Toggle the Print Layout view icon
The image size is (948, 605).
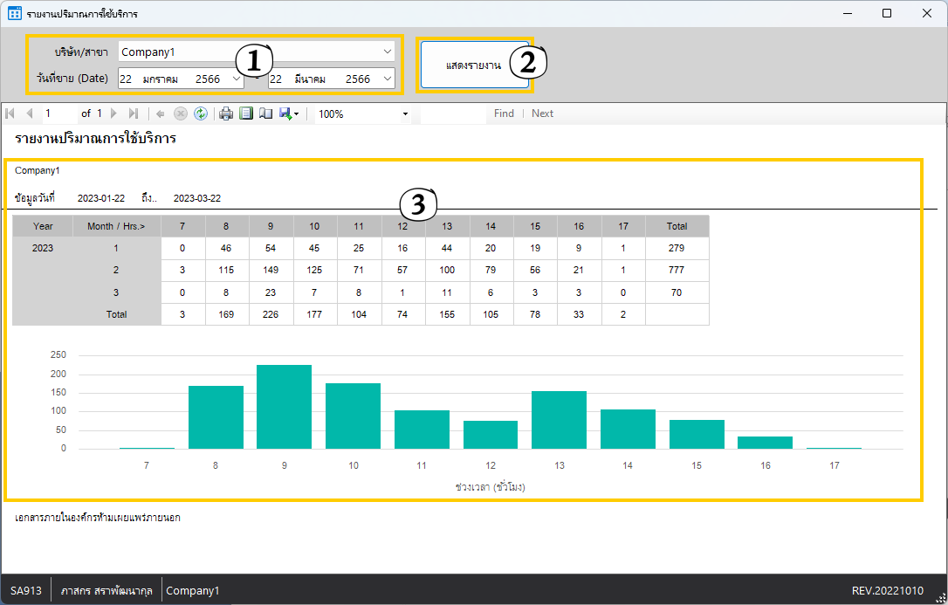246,113
